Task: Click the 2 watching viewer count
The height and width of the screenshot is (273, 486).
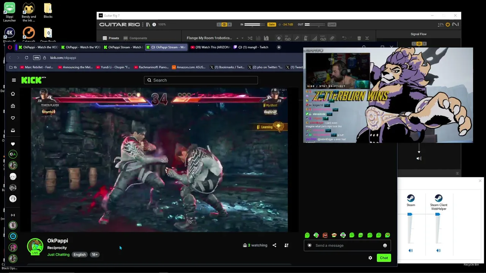Action: [255, 245]
